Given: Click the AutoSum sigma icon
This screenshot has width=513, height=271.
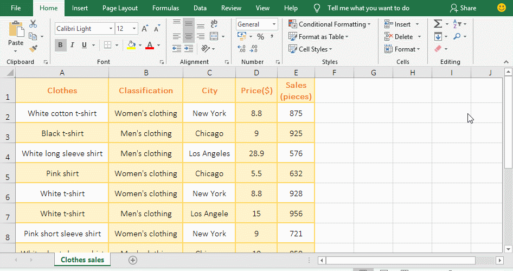Looking at the screenshot, I should [438, 24].
